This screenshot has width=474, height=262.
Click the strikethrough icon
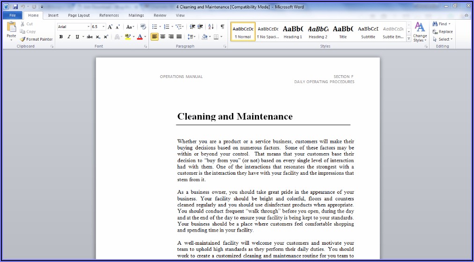89,37
